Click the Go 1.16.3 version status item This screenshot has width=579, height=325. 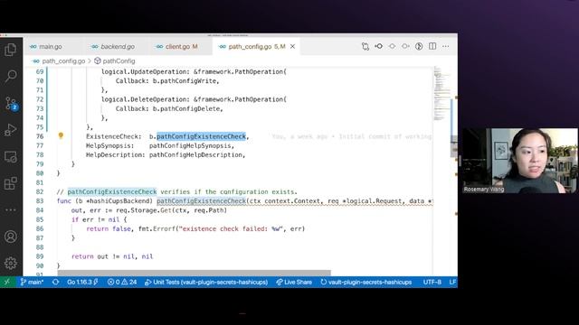click(82, 283)
